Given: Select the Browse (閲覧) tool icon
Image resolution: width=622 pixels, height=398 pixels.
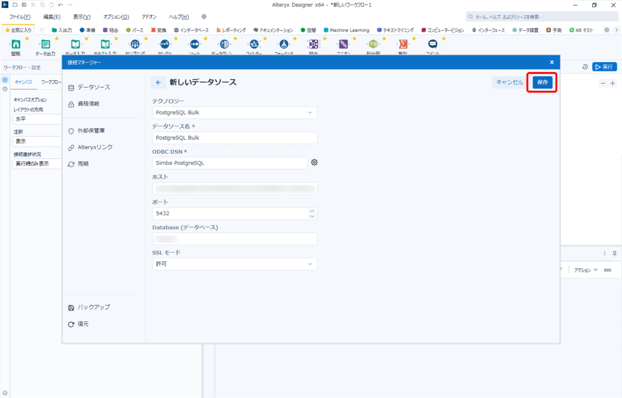Looking at the screenshot, I should tap(16, 44).
